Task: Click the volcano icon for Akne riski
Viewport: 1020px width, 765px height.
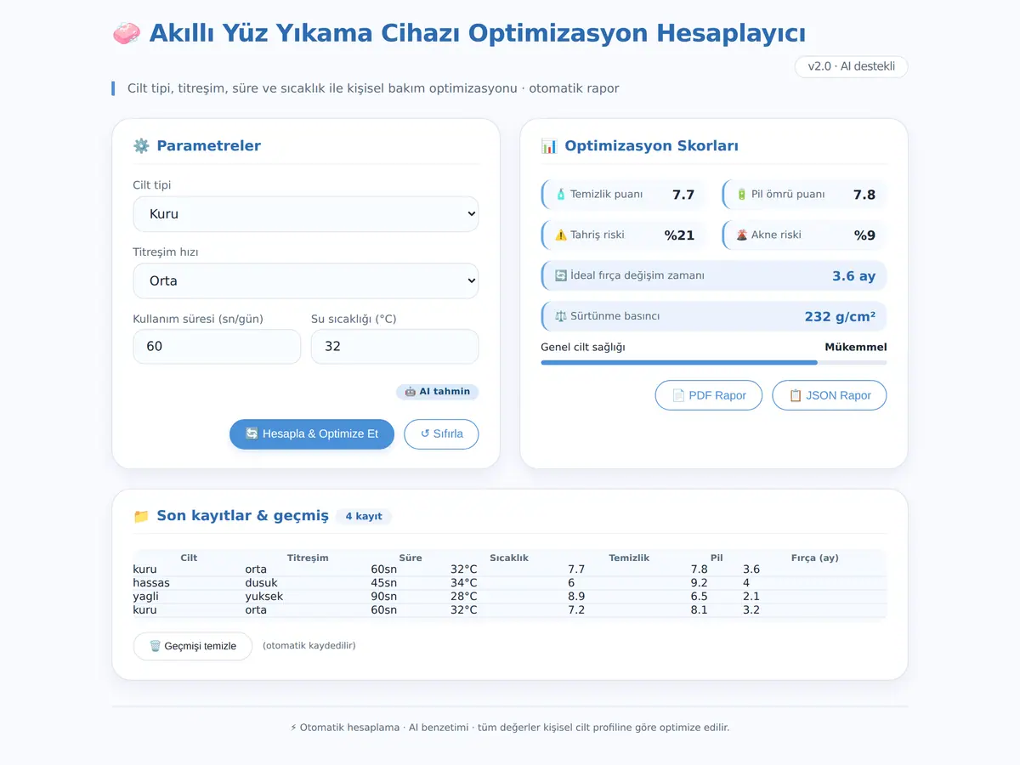Action: (742, 235)
